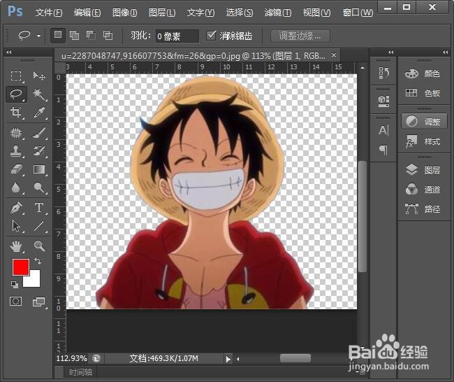Select the Line tool
The image size is (454, 382).
39,226
